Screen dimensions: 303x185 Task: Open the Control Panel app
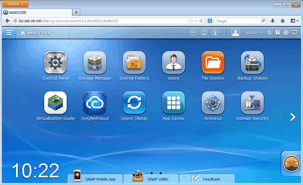(56, 63)
